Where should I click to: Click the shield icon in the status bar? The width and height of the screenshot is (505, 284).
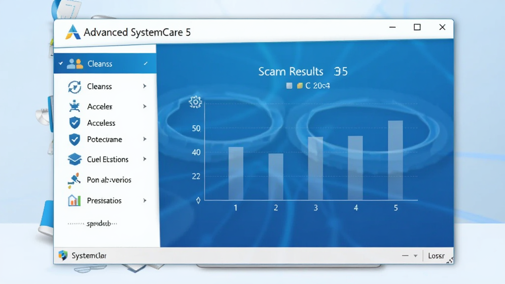[63, 255]
